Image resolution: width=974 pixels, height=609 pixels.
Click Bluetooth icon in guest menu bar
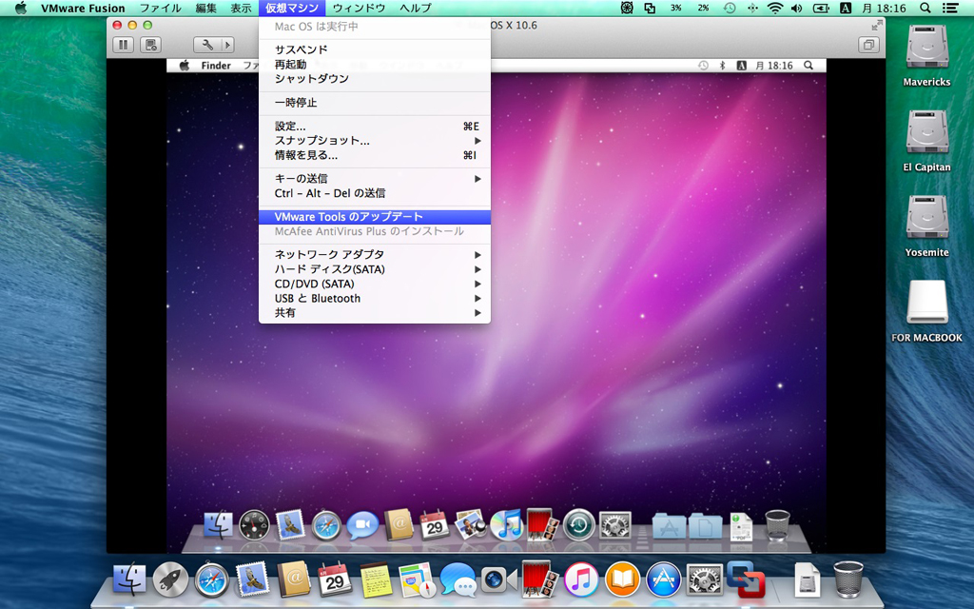[x=723, y=66]
